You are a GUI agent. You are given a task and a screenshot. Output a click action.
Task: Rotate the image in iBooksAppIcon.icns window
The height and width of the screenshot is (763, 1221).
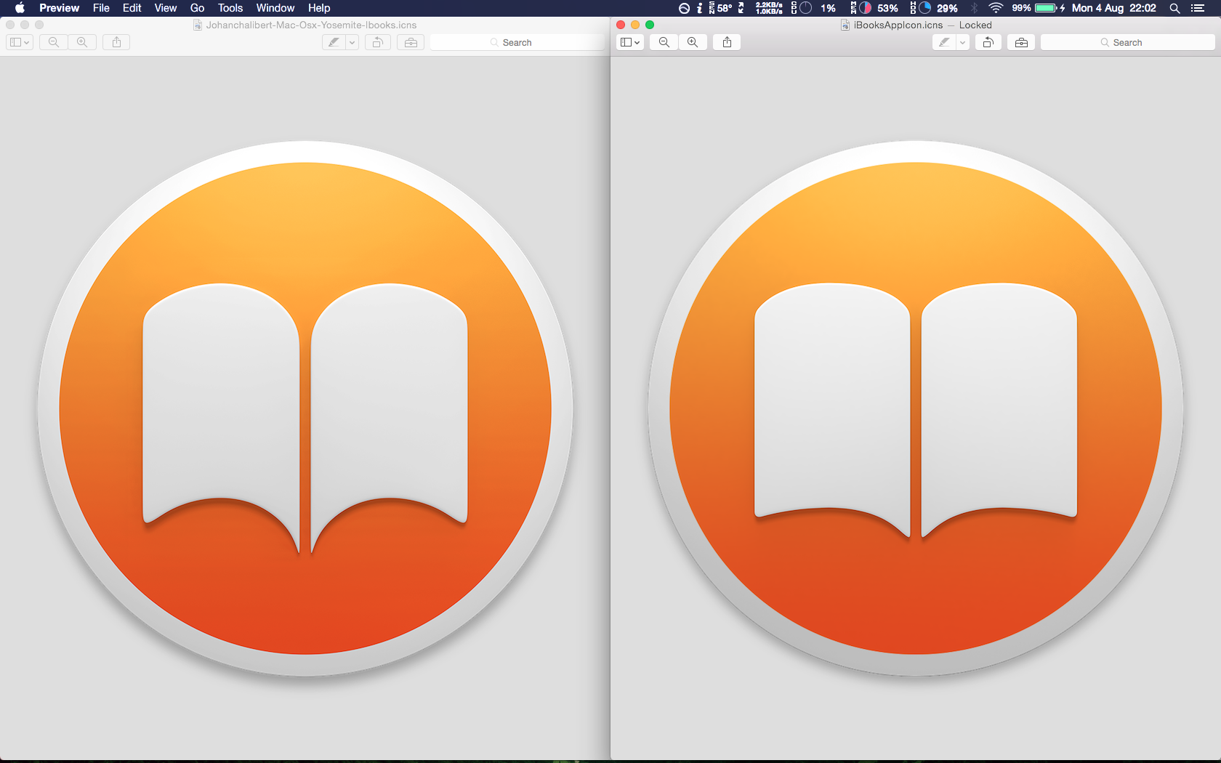[988, 42]
